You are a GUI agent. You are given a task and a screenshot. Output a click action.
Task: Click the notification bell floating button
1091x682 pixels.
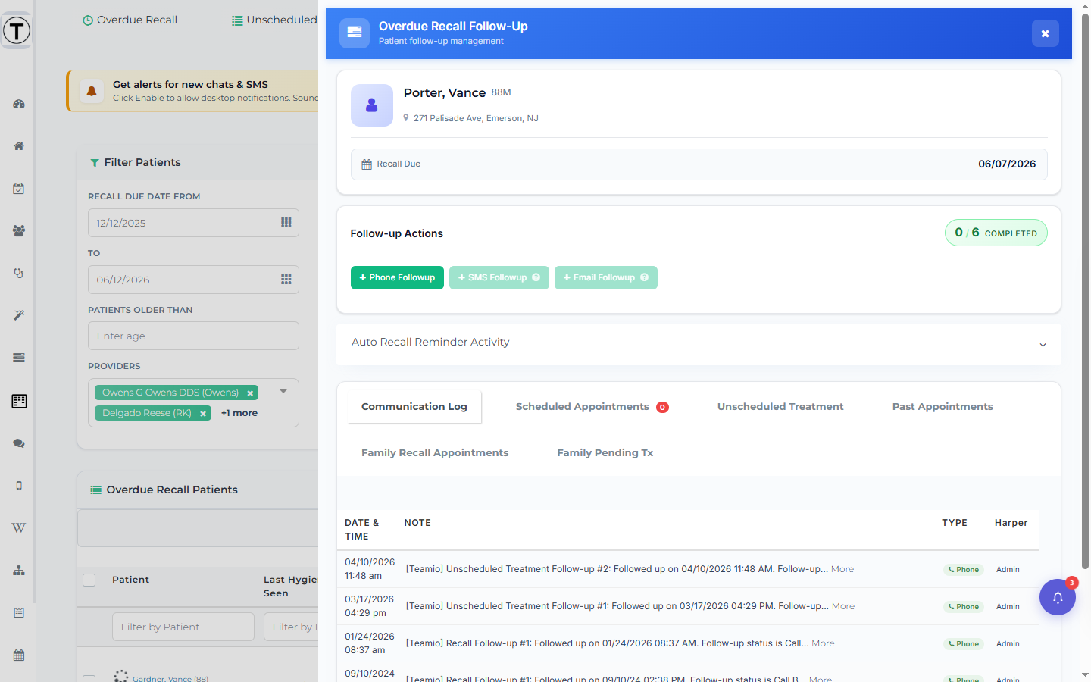click(x=1058, y=597)
